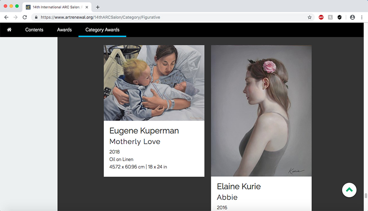Open the Adblock Plus extension icon

pyautogui.click(x=321, y=17)
